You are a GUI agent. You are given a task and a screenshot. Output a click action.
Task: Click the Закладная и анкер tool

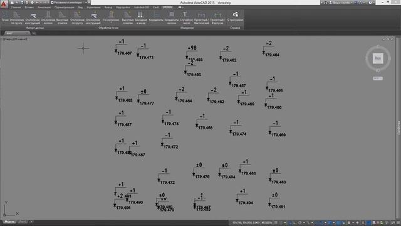[x=140, y=18]
